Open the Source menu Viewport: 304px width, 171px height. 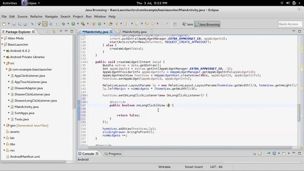22,17
